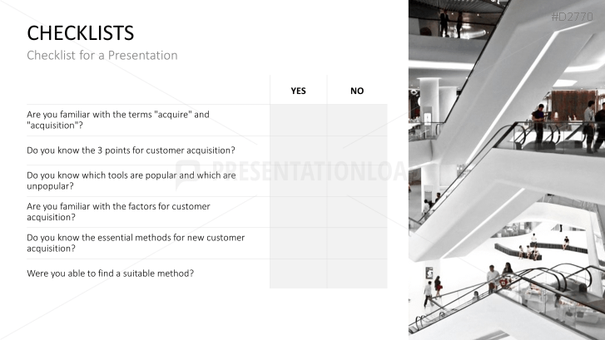Check NO for 3 points customer acquisition

click(357, 150)
